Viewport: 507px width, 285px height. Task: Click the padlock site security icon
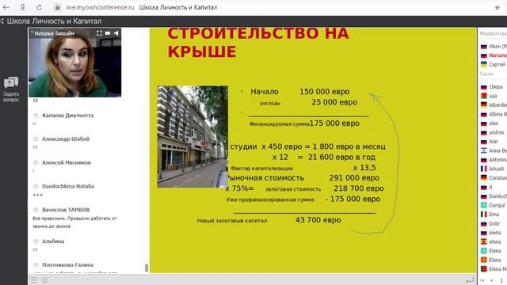coord(58,7)
